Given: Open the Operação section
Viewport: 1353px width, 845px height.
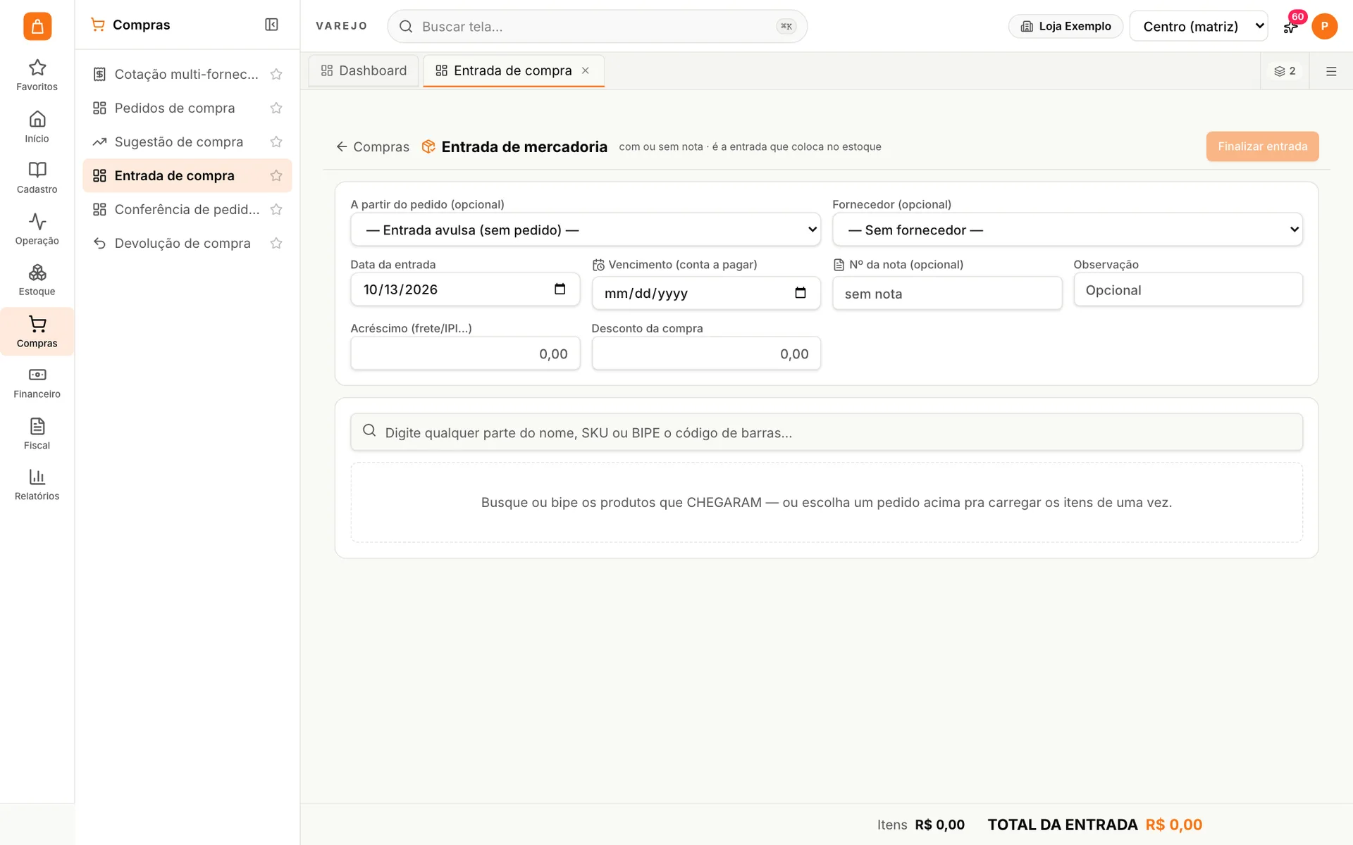Looking at the screenshot, I should click(x=37, y=230).
